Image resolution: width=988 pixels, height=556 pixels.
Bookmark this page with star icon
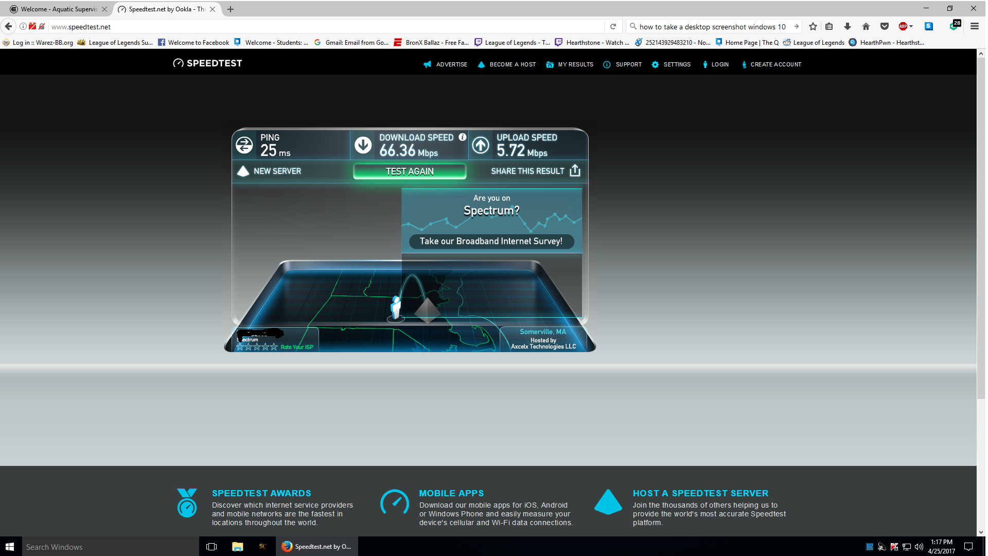[x=813, y=26]
